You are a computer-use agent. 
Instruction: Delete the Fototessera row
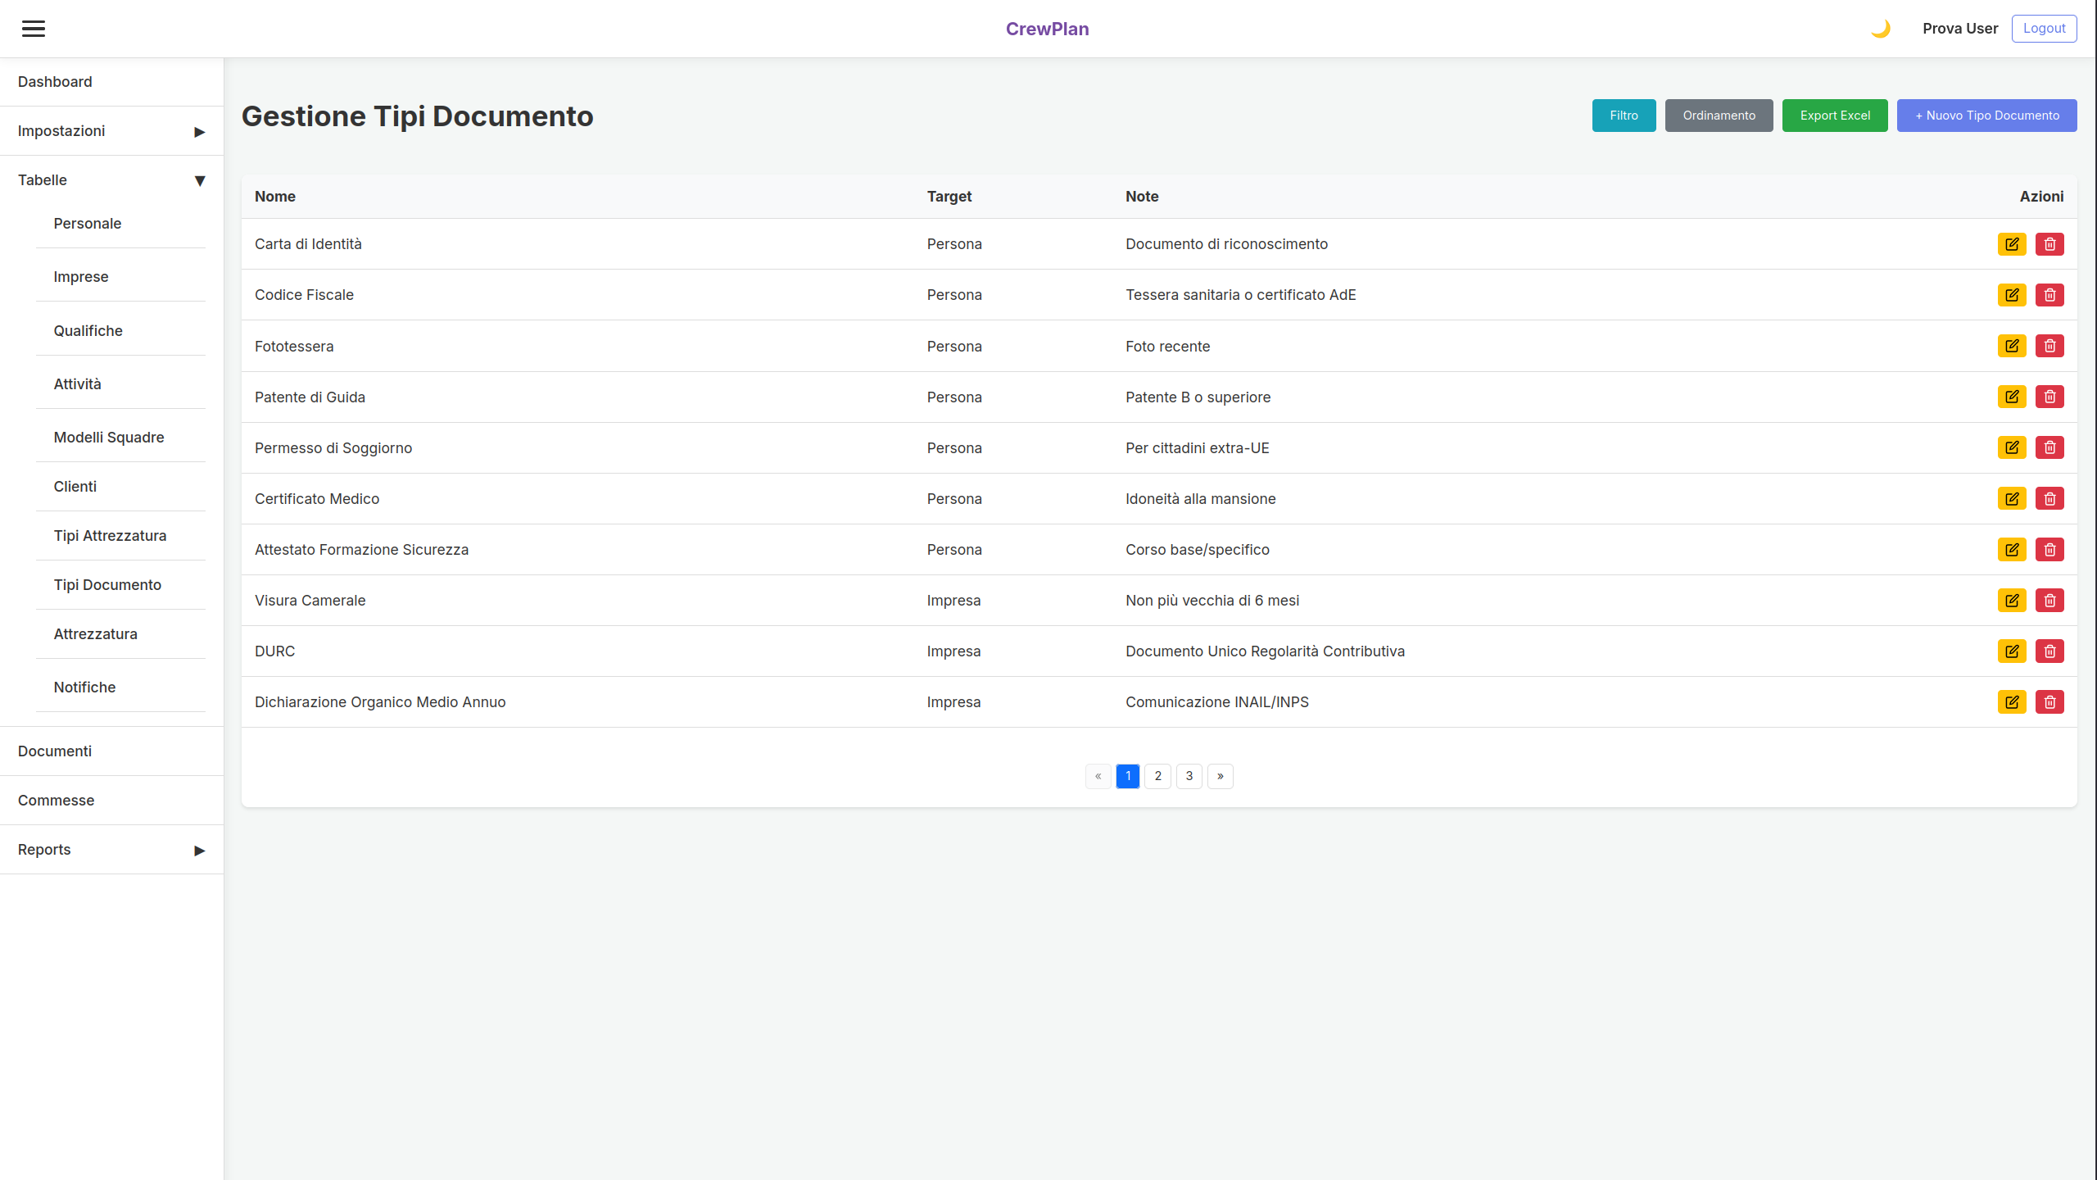pos(2049,346)
